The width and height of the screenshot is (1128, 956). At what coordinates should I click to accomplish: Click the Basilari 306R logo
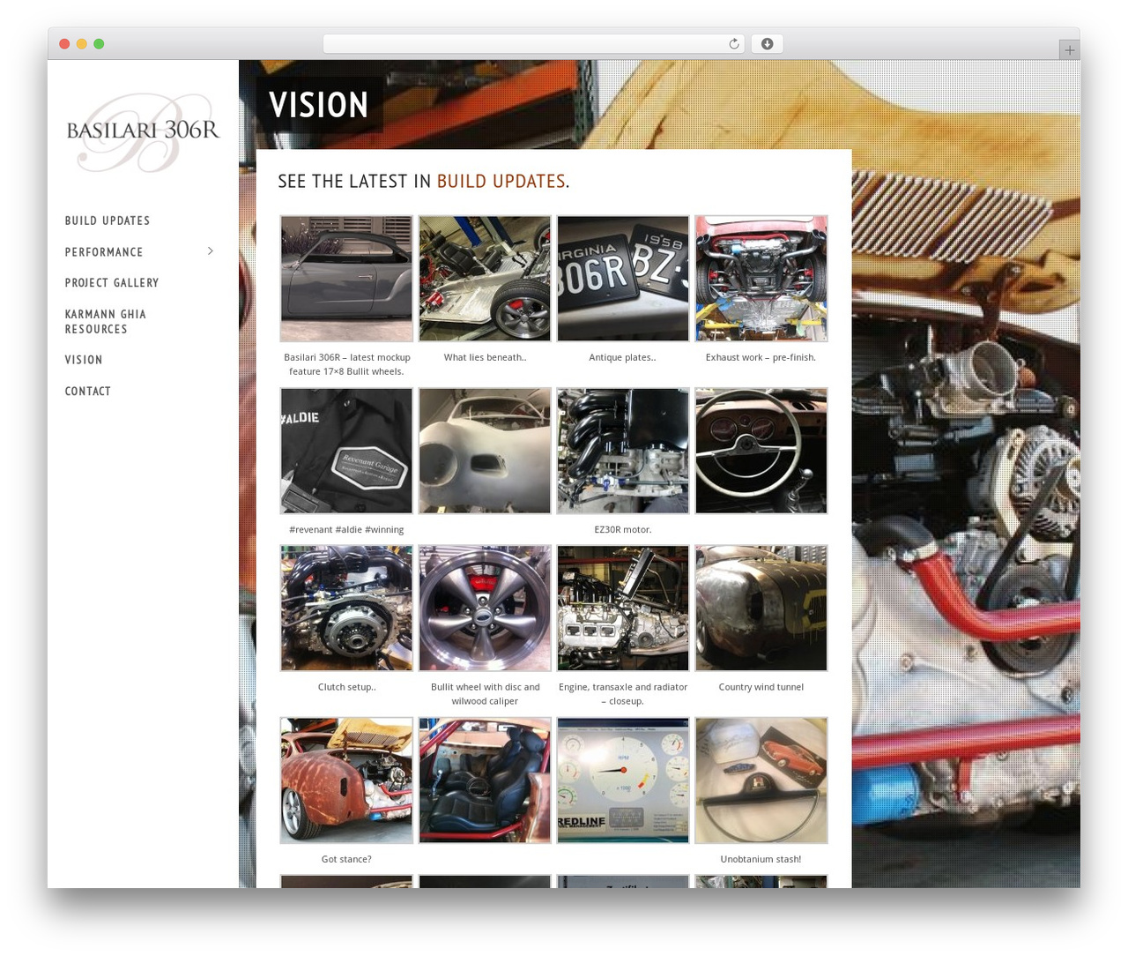[x=143, y=132]
